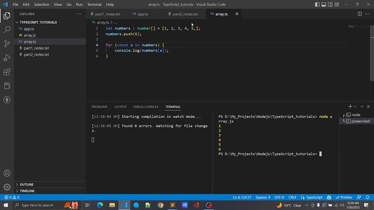Open Microsoft Edge from the taskbar

100,205
